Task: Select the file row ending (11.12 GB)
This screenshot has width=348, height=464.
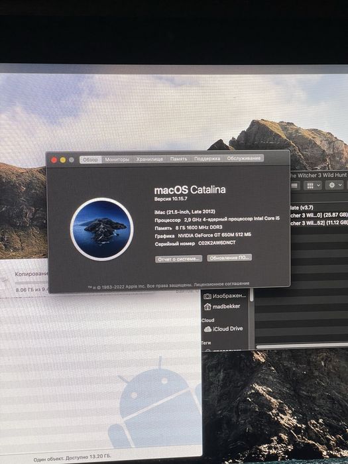Action: tap(319, 223)
